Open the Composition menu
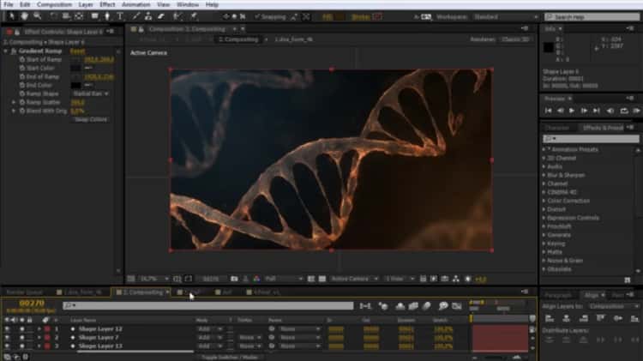Image resolution: width=643 pixels, height=361 pixels. pyautogui.click(x=54, y=4)
